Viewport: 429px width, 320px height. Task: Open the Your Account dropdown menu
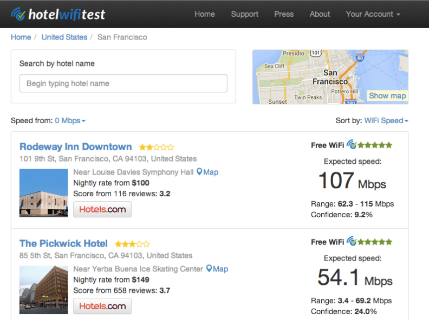click(x=373, y=14)
